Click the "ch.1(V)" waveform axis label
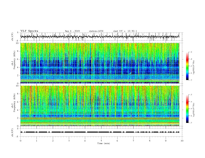This screenshot has height=158, width=205. pyautogui.click(x=12, y=36)
